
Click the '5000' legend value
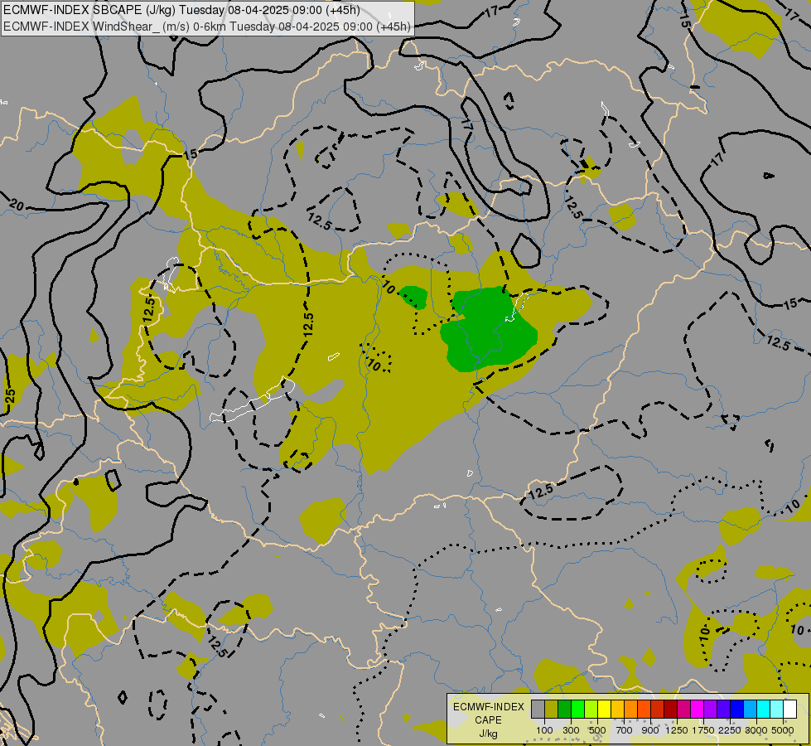[783, 730]
